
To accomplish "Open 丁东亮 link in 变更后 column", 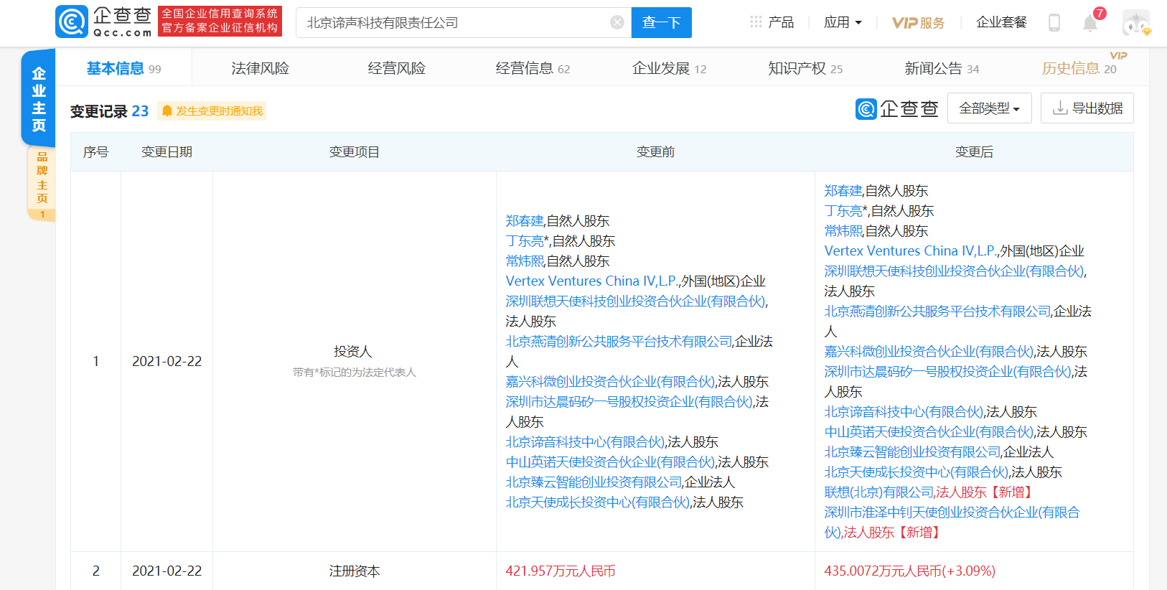I will point(843,211).
